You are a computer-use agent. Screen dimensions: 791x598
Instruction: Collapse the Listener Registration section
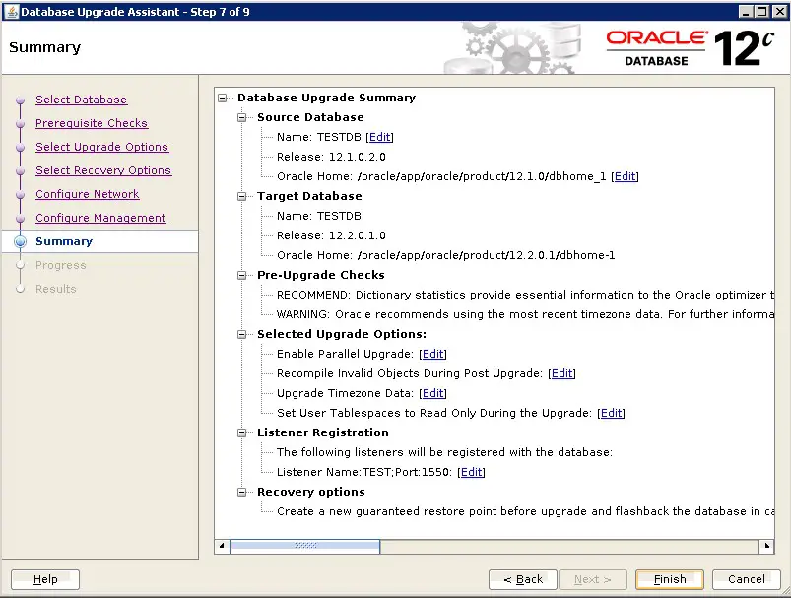(242, 432)
